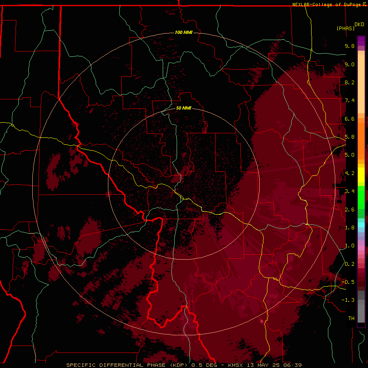
Task: Select the 9.8 color scale value
Action: [350, 46]
